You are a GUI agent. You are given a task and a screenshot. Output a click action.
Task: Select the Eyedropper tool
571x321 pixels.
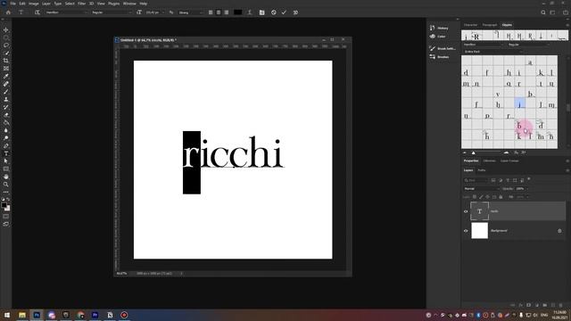(6, 76)
